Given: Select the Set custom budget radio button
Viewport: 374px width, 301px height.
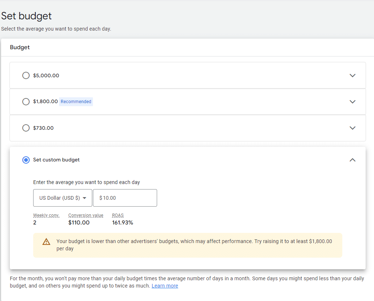Looking at the screenshot, I should click(x=26, y=160).
